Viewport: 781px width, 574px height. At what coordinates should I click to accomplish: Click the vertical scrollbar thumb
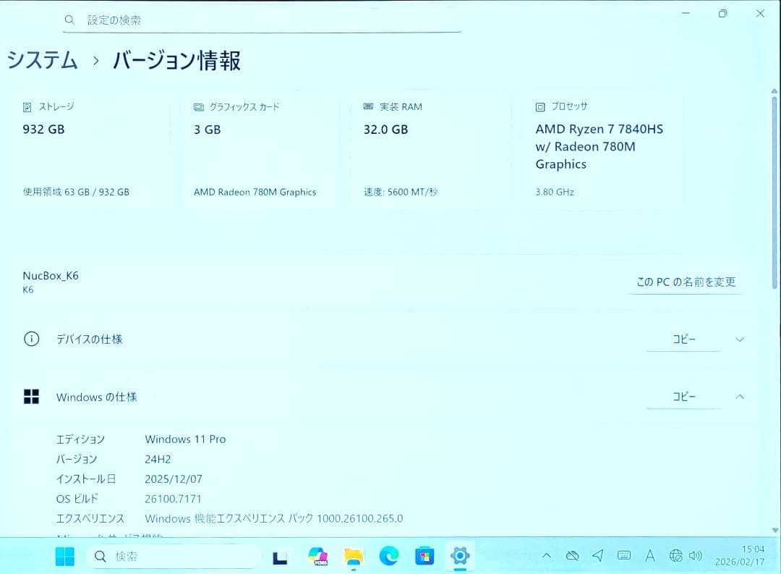tap(774, 192)
